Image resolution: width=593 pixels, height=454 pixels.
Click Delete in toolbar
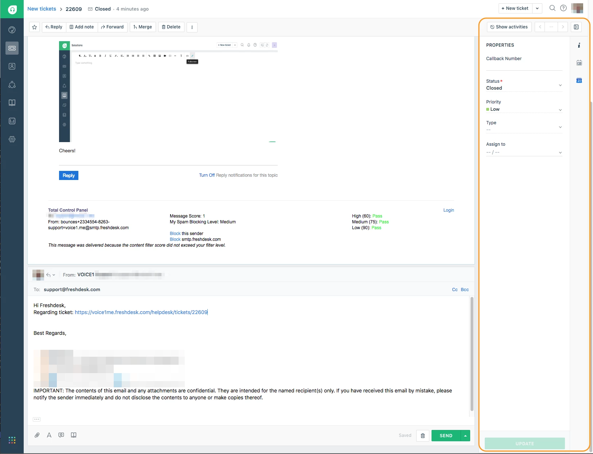[x=171, y=27]
